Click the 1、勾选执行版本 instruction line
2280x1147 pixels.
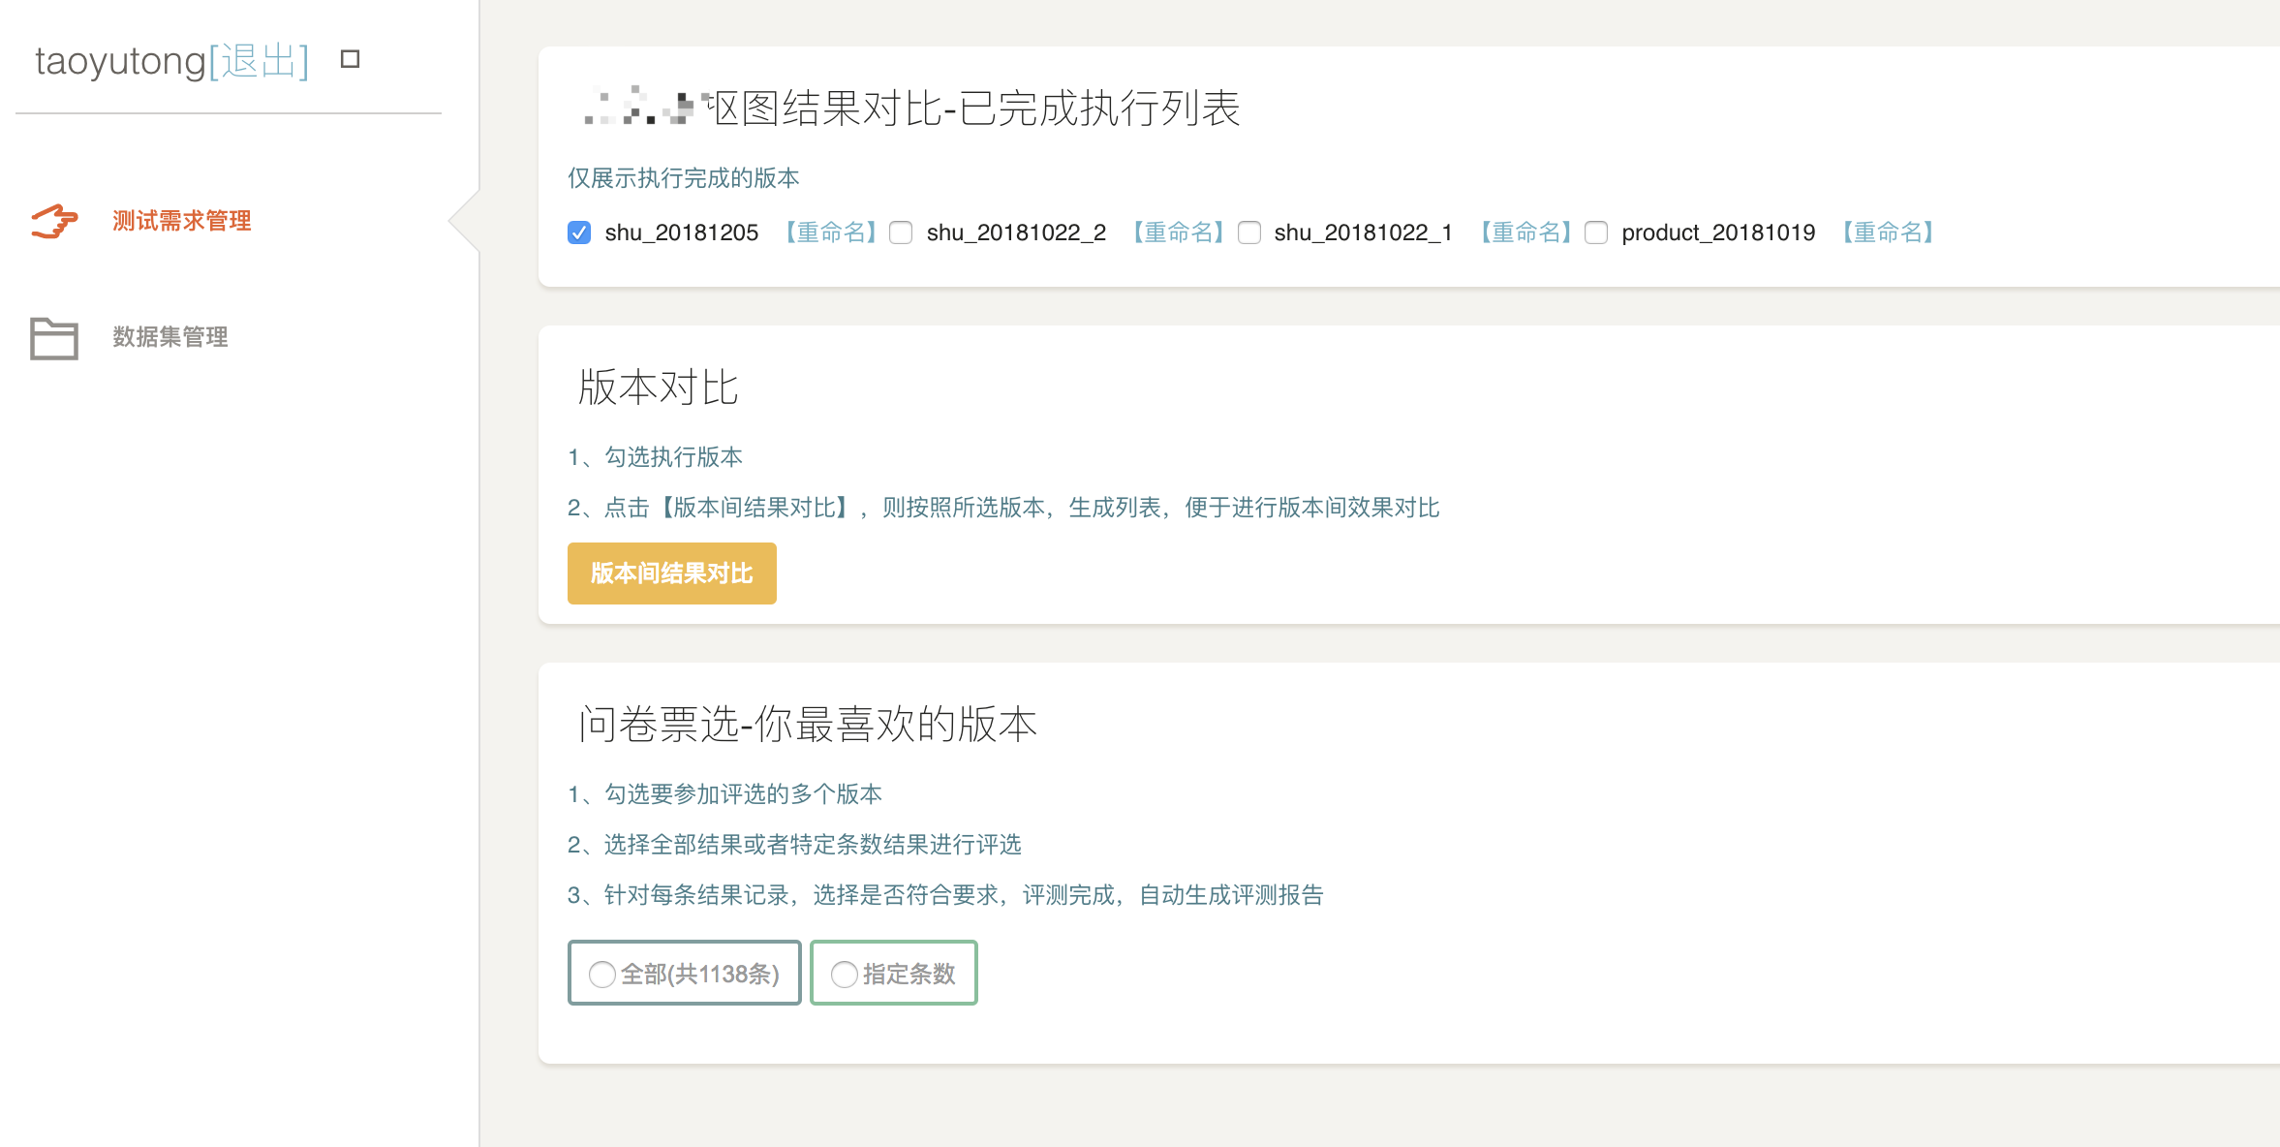[656, 457]
